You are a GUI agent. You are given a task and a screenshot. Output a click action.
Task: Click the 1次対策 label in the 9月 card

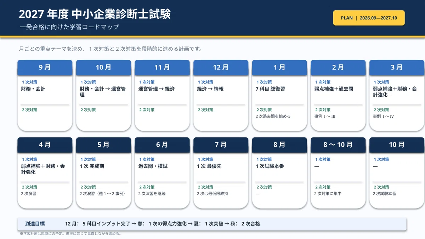29,82
